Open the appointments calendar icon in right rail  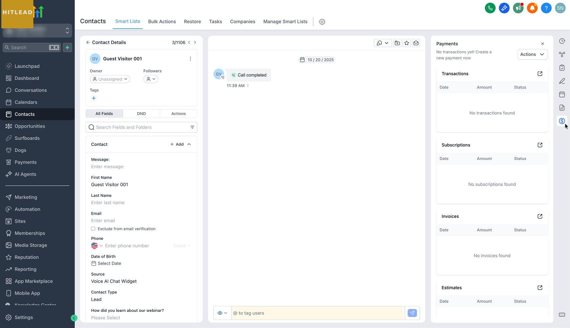(562, 94)
